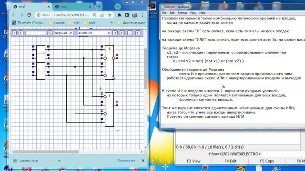Click the S button in circuit toolbar
Viewport: 305px width, 171px height.
(x=50, y=33)
